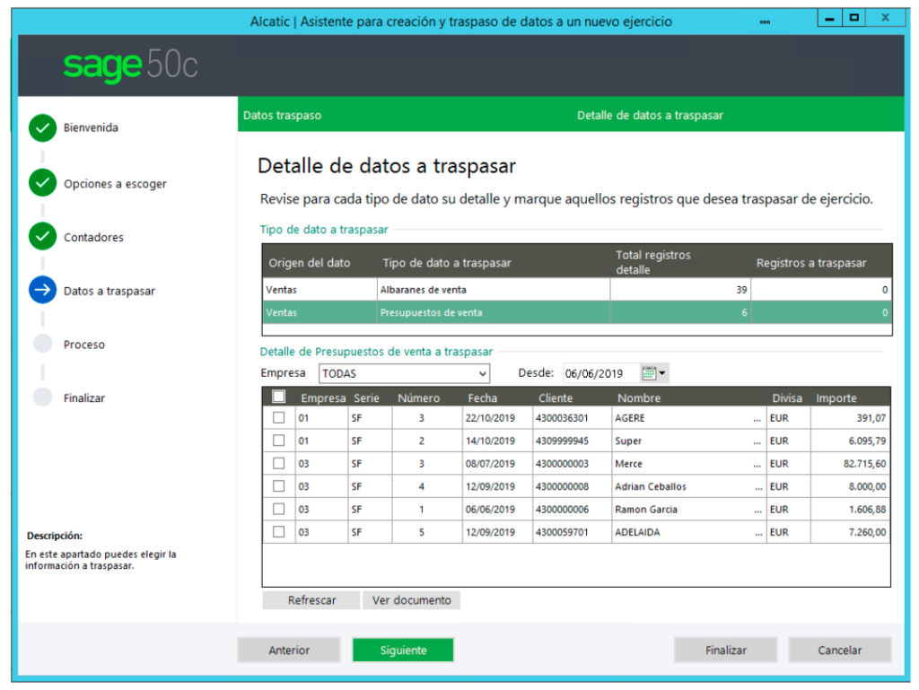This screenshot has width=919, height=690.
Task: Sort by the Importe column header
Action: click(836, 398)
